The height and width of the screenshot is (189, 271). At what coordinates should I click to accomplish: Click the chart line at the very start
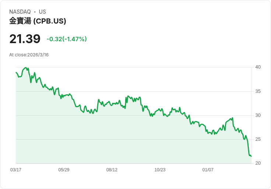[x=16, y=72]
